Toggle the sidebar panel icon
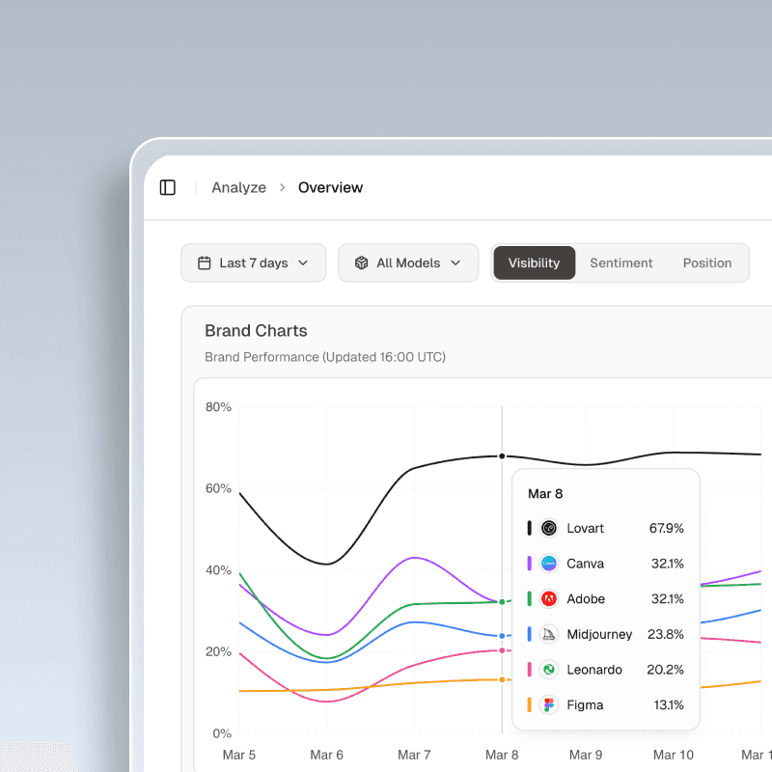Image resolution: width=772 pixels, height=772 pixels. pyautogui.click(x=167, y=187)
